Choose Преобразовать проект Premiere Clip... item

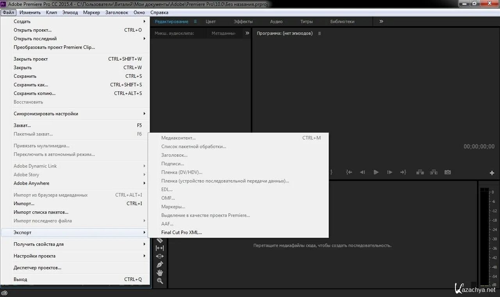click(75, 47)
